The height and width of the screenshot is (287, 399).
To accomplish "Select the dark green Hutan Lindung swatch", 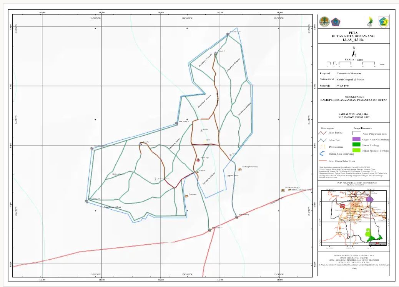I will [356, 145].
